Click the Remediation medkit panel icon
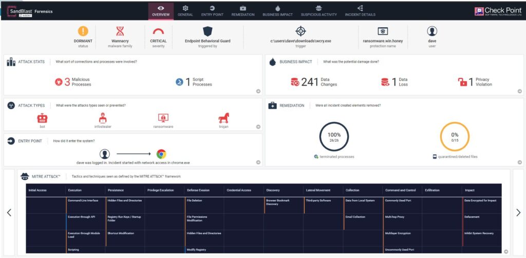The width and height of the screenshot is (526, 258). point(272,106)
